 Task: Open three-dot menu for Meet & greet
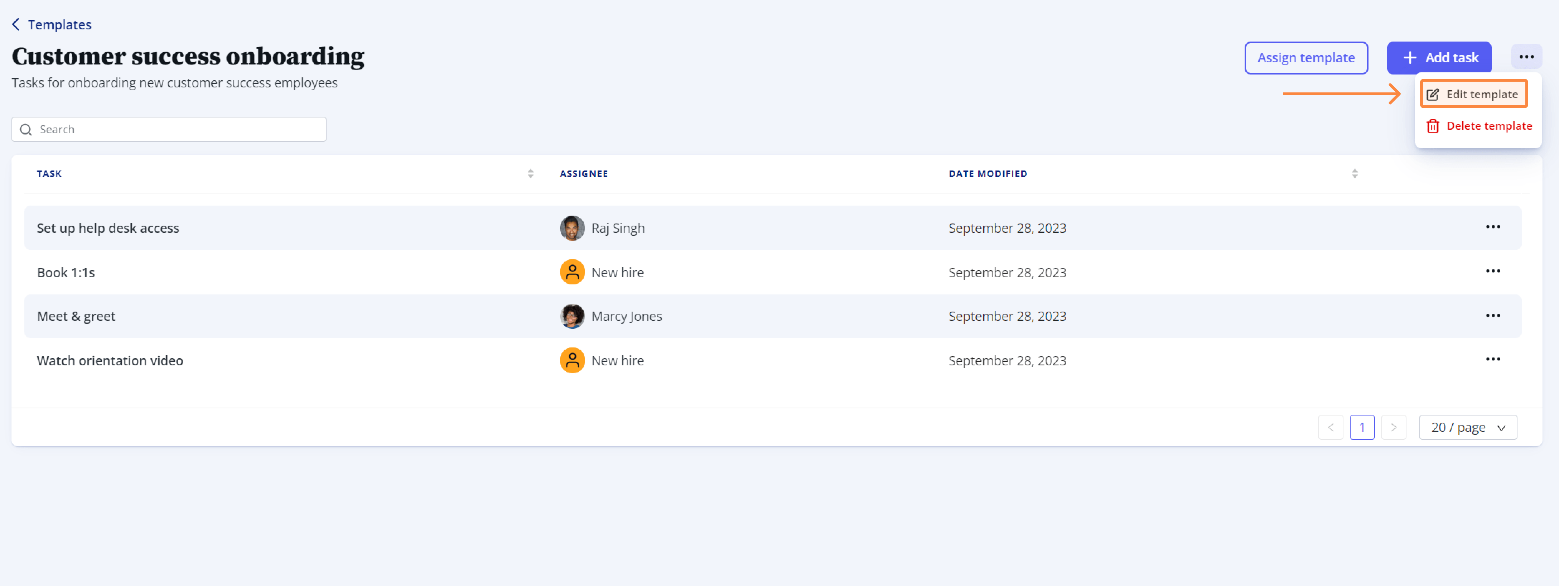coord(1492,316)
